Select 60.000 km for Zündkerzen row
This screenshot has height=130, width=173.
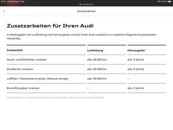tap(100, 69)
